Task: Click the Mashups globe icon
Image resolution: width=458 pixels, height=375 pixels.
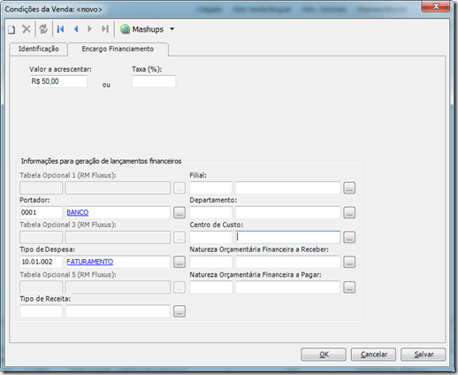Action: [x=125, y=29]
